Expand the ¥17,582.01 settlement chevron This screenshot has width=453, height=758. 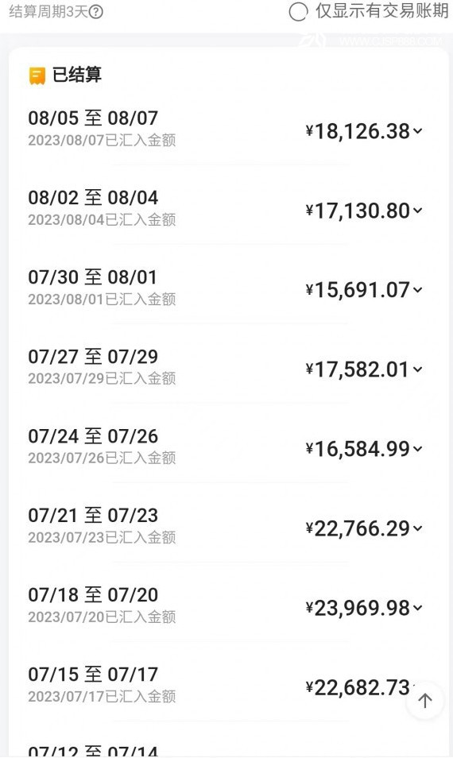coord(418,369)
